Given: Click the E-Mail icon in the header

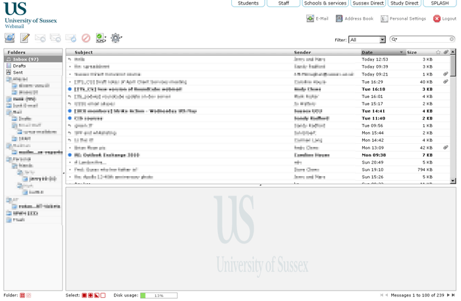Looking at the screenshot, I should click(x=310, y=18).
